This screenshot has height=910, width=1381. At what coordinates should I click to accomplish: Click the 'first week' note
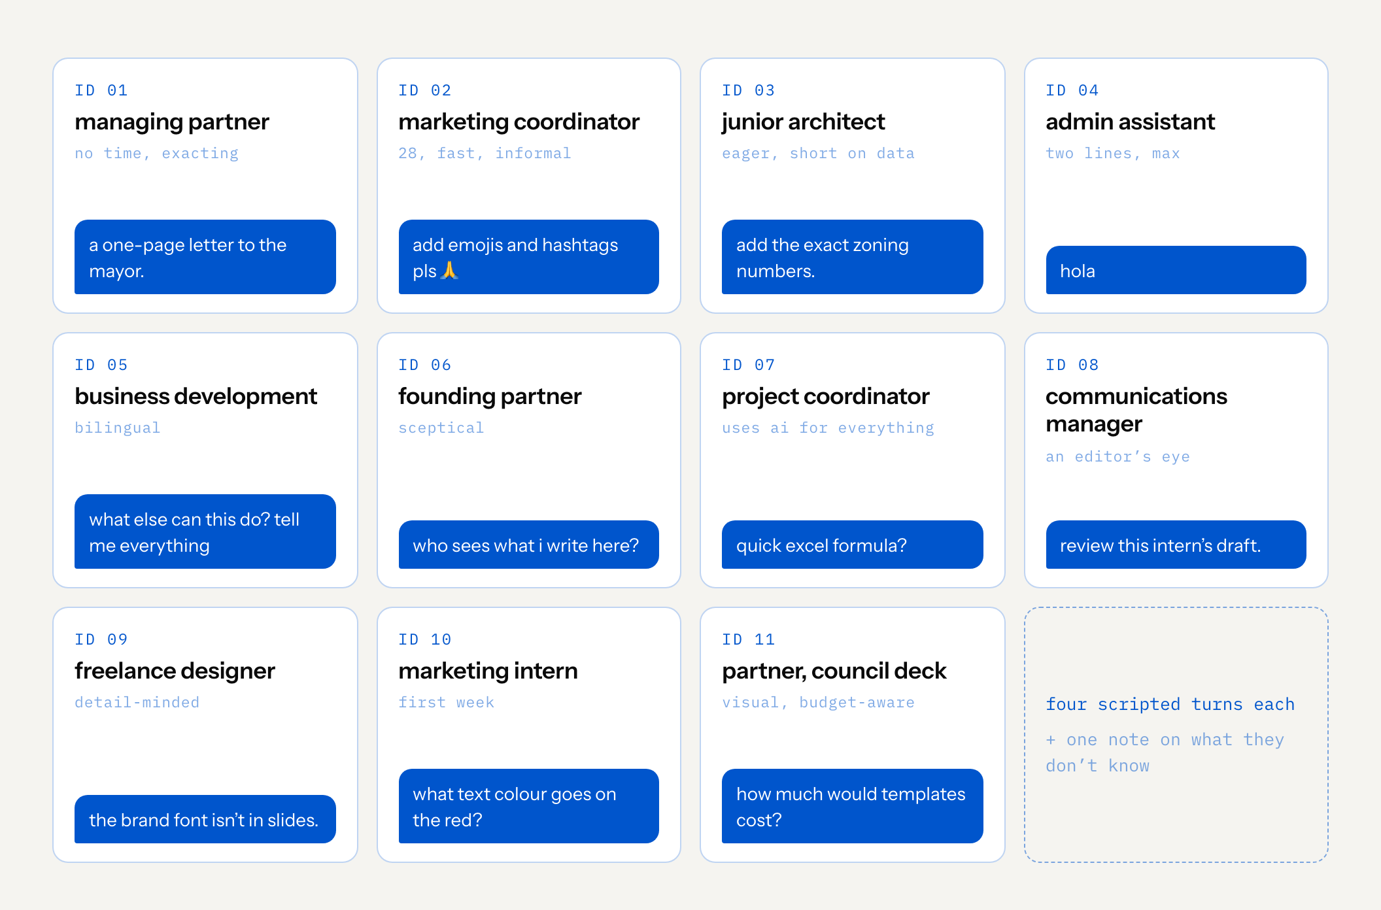[x=447, y=703]
